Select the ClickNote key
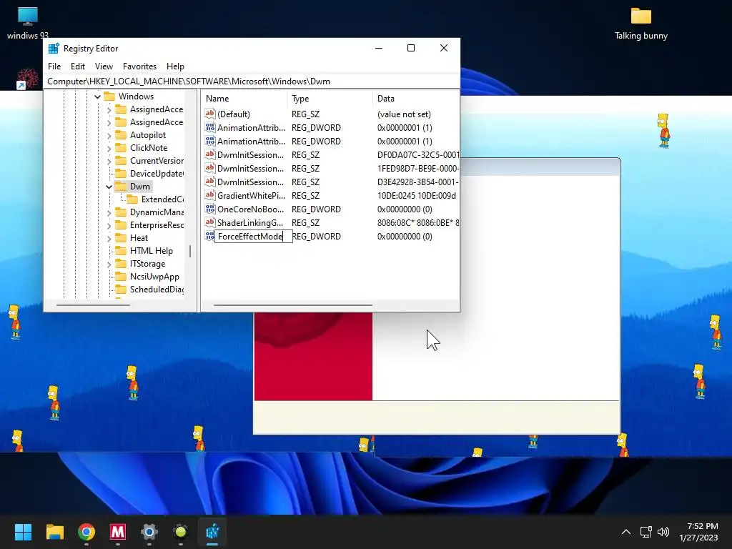This screenshot has height=549, width=732. (142, 147)
